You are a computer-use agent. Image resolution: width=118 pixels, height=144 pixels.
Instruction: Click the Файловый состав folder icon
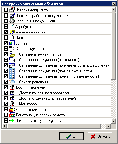coord(12,32)
